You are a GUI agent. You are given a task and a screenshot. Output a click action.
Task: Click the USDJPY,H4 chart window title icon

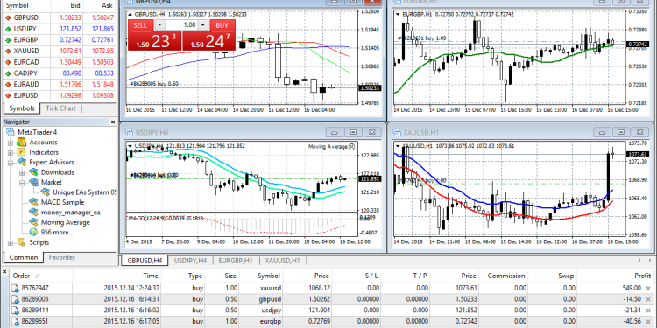129,133
